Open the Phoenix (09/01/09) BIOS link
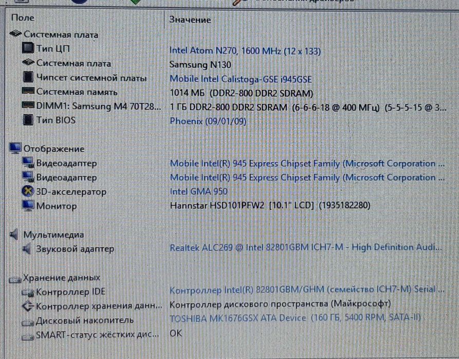459x359 pixels. click(208, 121)
